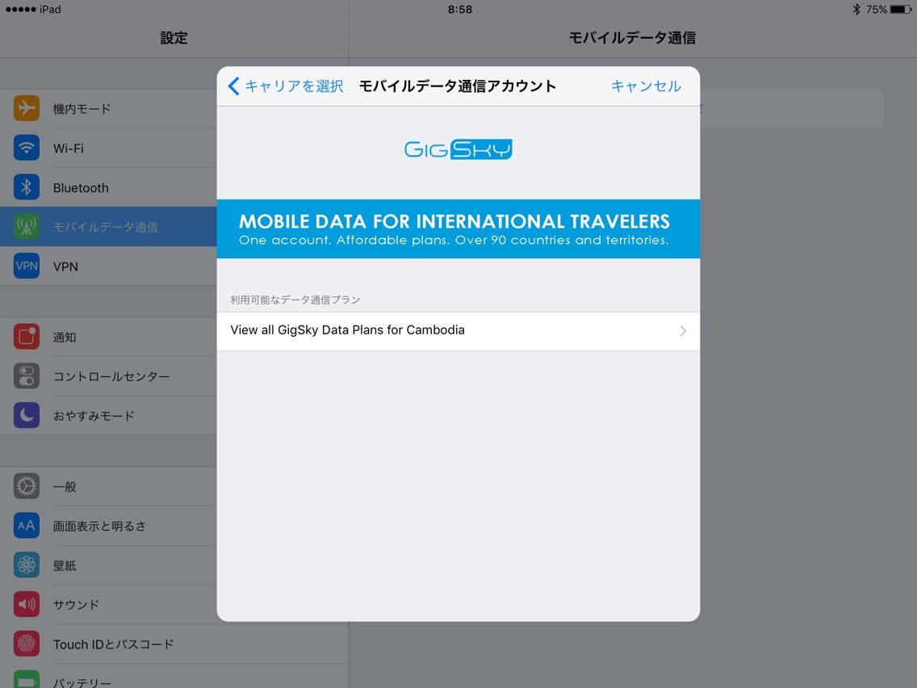Open 画面表示と明るさ settings
Viewport: 917px width, 688px height.
coord(108,526)
